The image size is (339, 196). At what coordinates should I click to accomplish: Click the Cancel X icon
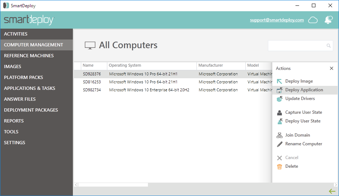(279, 158)
